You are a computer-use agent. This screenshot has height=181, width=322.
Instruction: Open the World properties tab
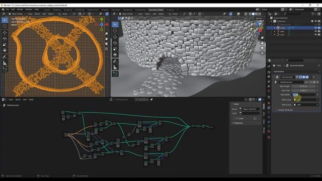click(269, 91)
